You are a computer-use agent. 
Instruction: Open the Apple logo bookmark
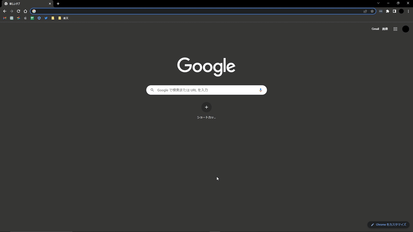click(25, 18)
